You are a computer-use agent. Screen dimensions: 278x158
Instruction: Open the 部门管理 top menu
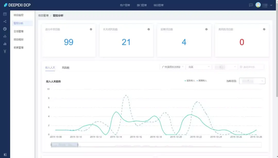click(x=142, y=5)
